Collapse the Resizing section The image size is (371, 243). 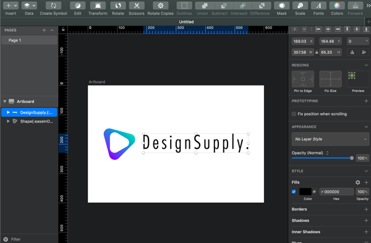(x=366, y=65)
